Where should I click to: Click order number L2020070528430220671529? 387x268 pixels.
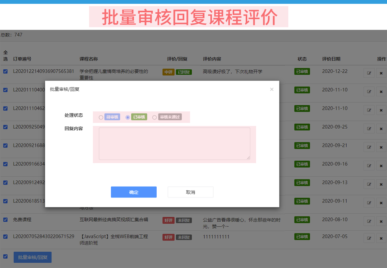[43, 237]
